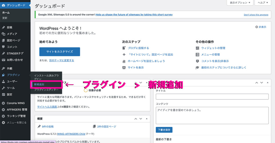Image resolution: width=275 pixels, height=143 pixels.
Task: Open the sitemaps survey link
Action: coord(134,14)
